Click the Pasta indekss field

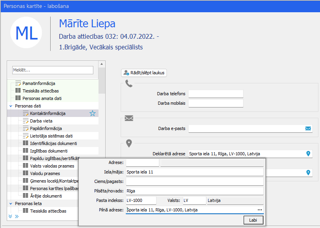click(x=141, y=200)
